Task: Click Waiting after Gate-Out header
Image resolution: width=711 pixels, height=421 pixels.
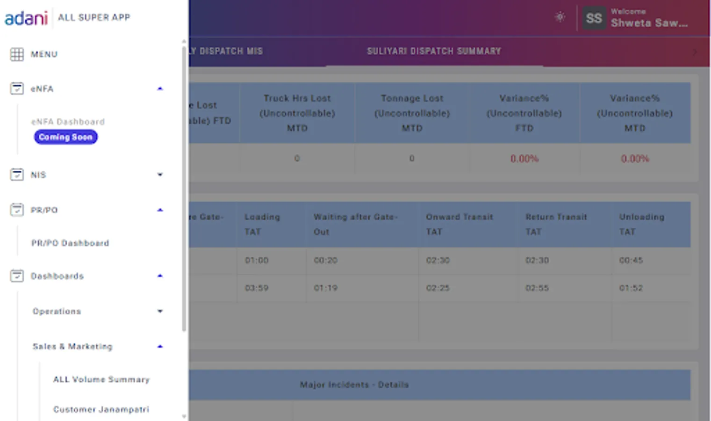Action: 362,225
